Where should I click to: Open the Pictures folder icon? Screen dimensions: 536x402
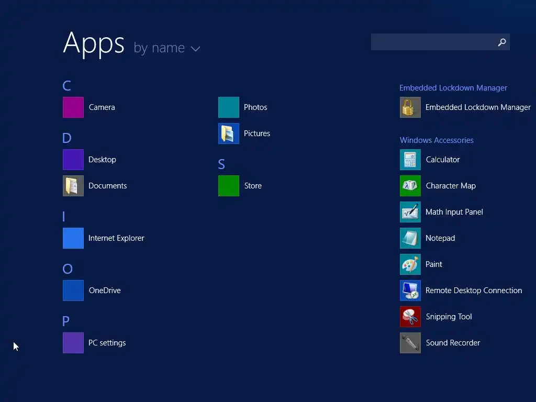click(229, 133)
